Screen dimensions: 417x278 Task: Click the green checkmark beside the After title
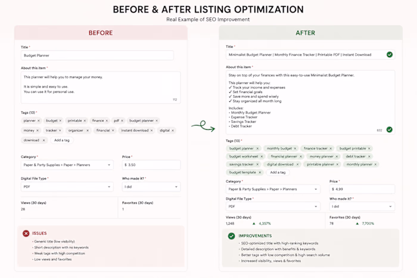click(x=390, y=55)
